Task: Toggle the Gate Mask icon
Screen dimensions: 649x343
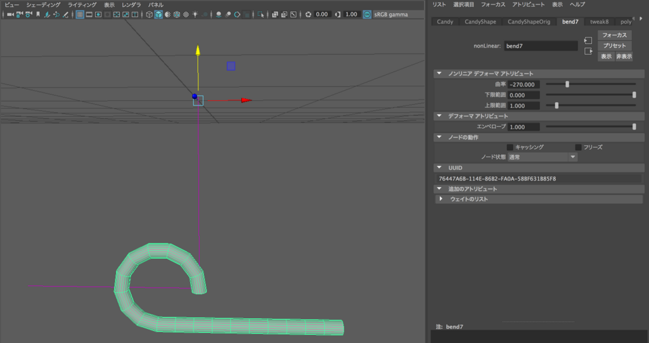Action: (107, 15)
